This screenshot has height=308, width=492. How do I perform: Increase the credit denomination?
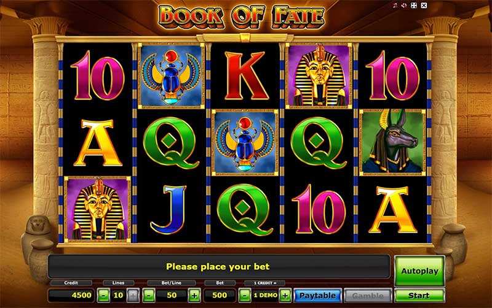coord(285,295)
